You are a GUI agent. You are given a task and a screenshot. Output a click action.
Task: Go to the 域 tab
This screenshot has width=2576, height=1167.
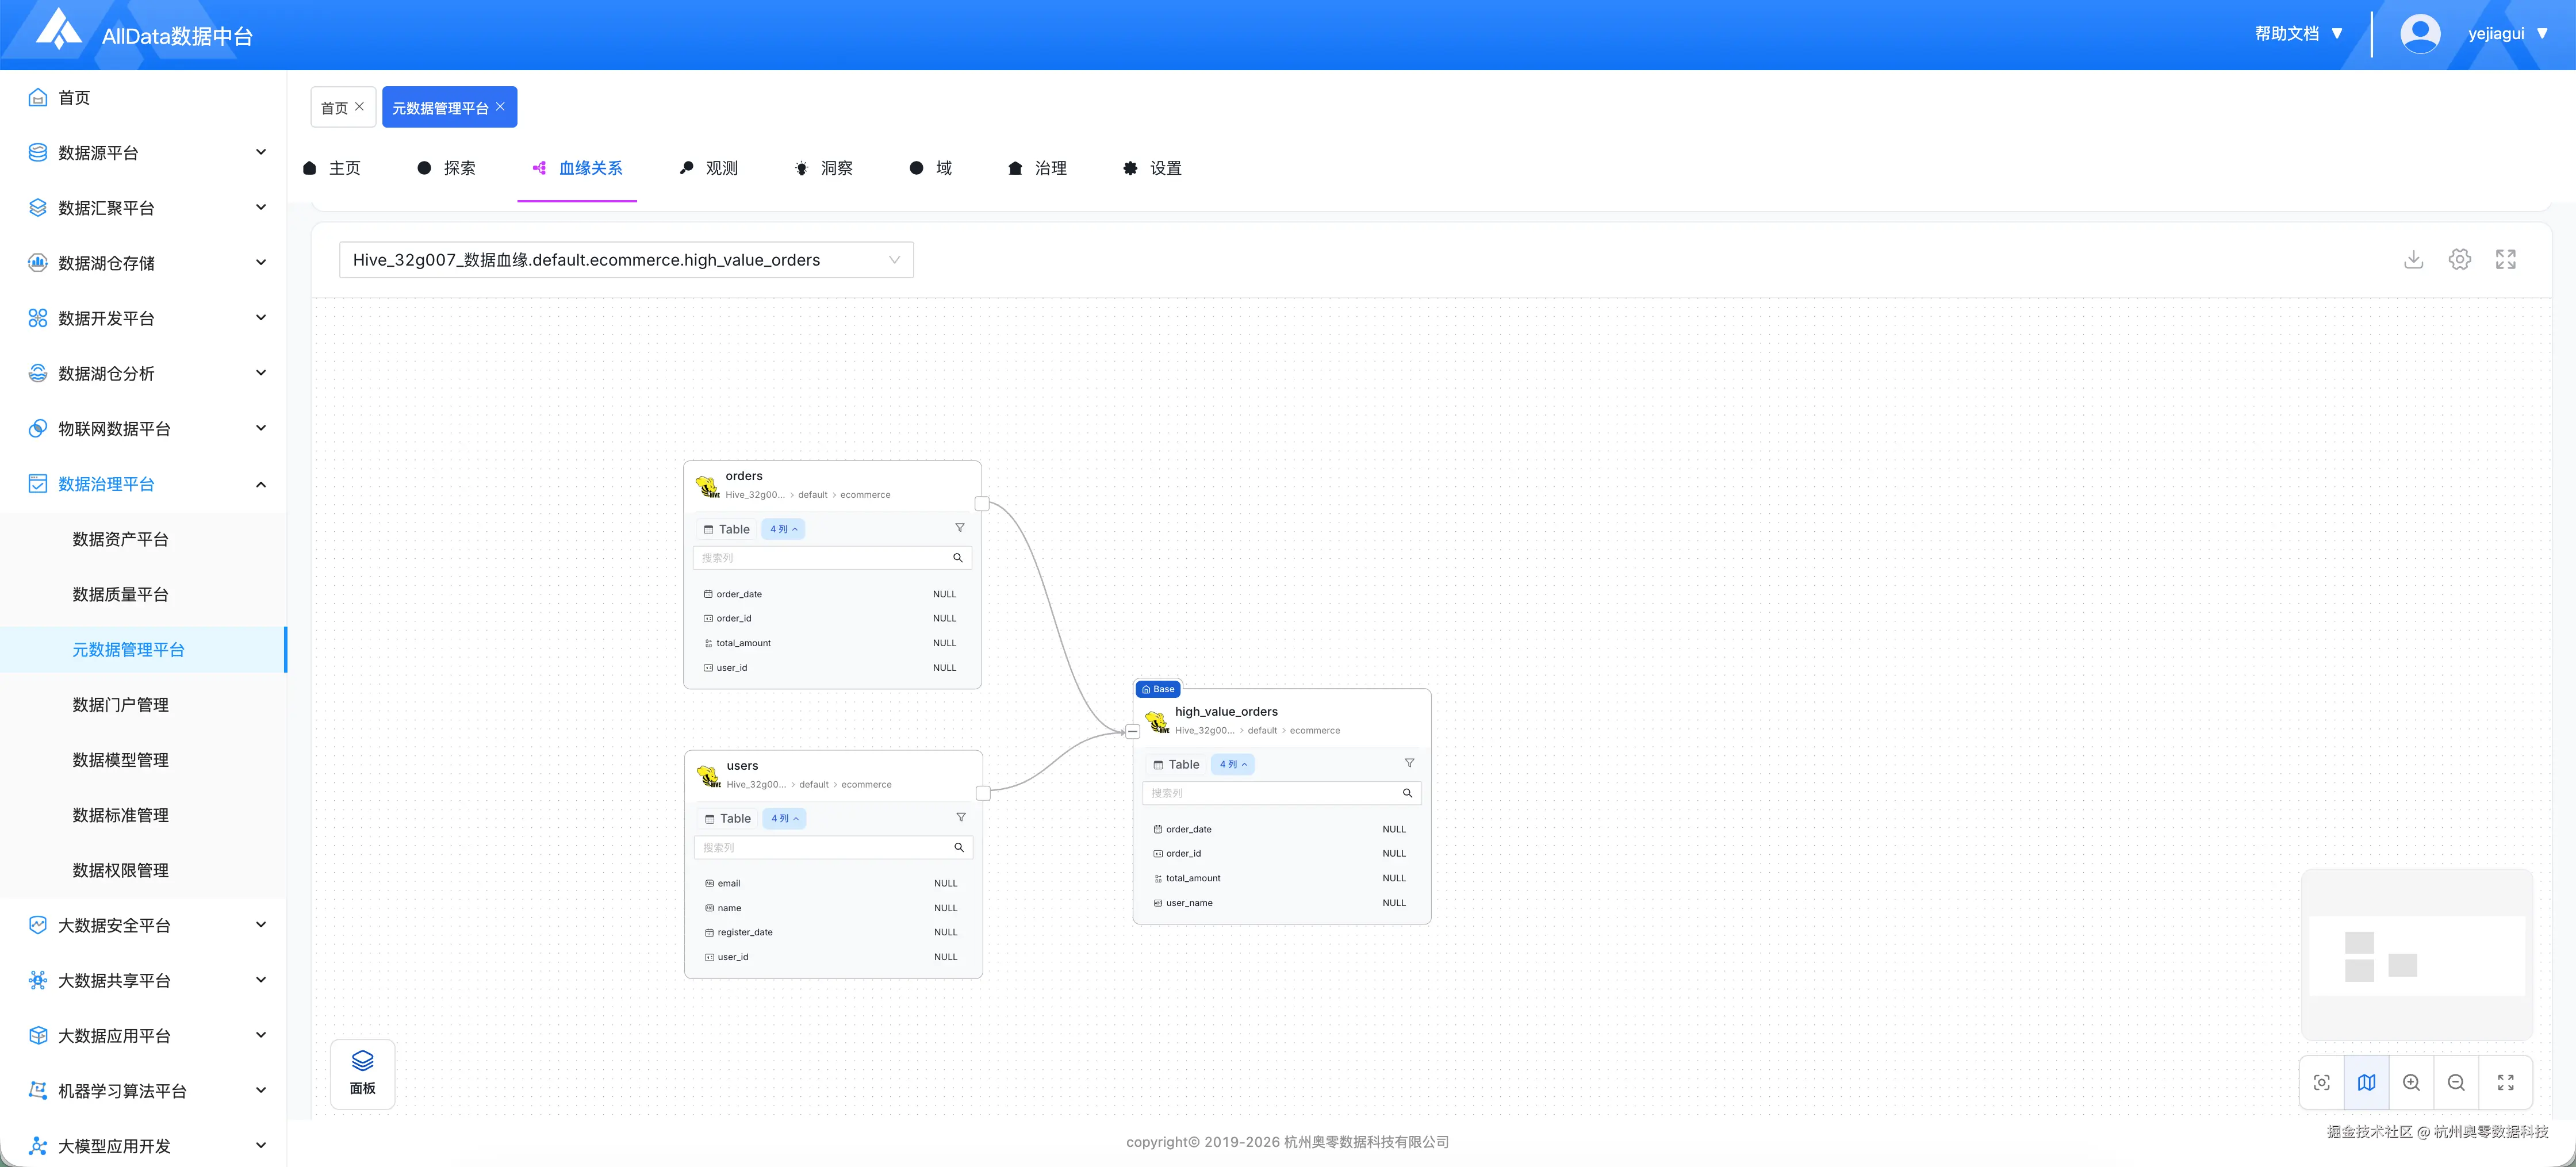(931, 168)
